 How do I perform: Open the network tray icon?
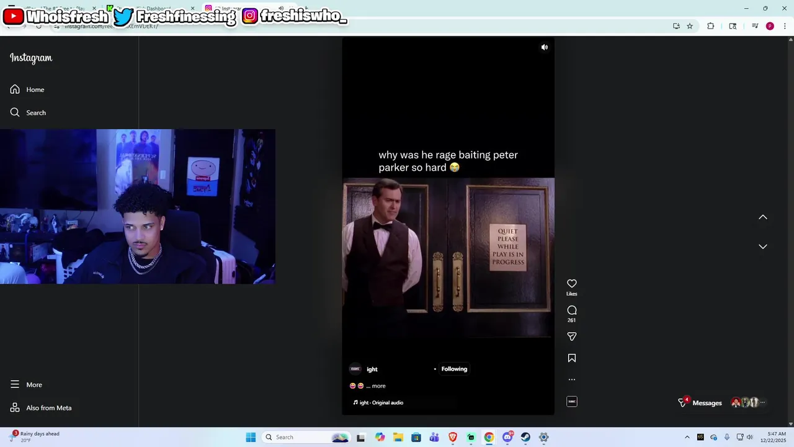tap(740, 437)
